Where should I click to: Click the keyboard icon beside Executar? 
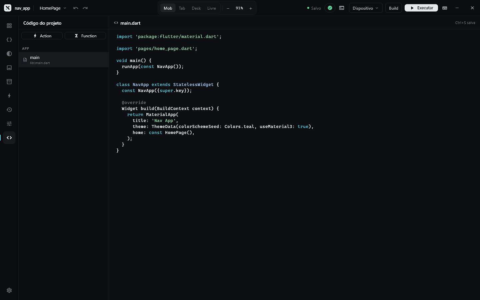pyautogui.click(x=445, y=8)
